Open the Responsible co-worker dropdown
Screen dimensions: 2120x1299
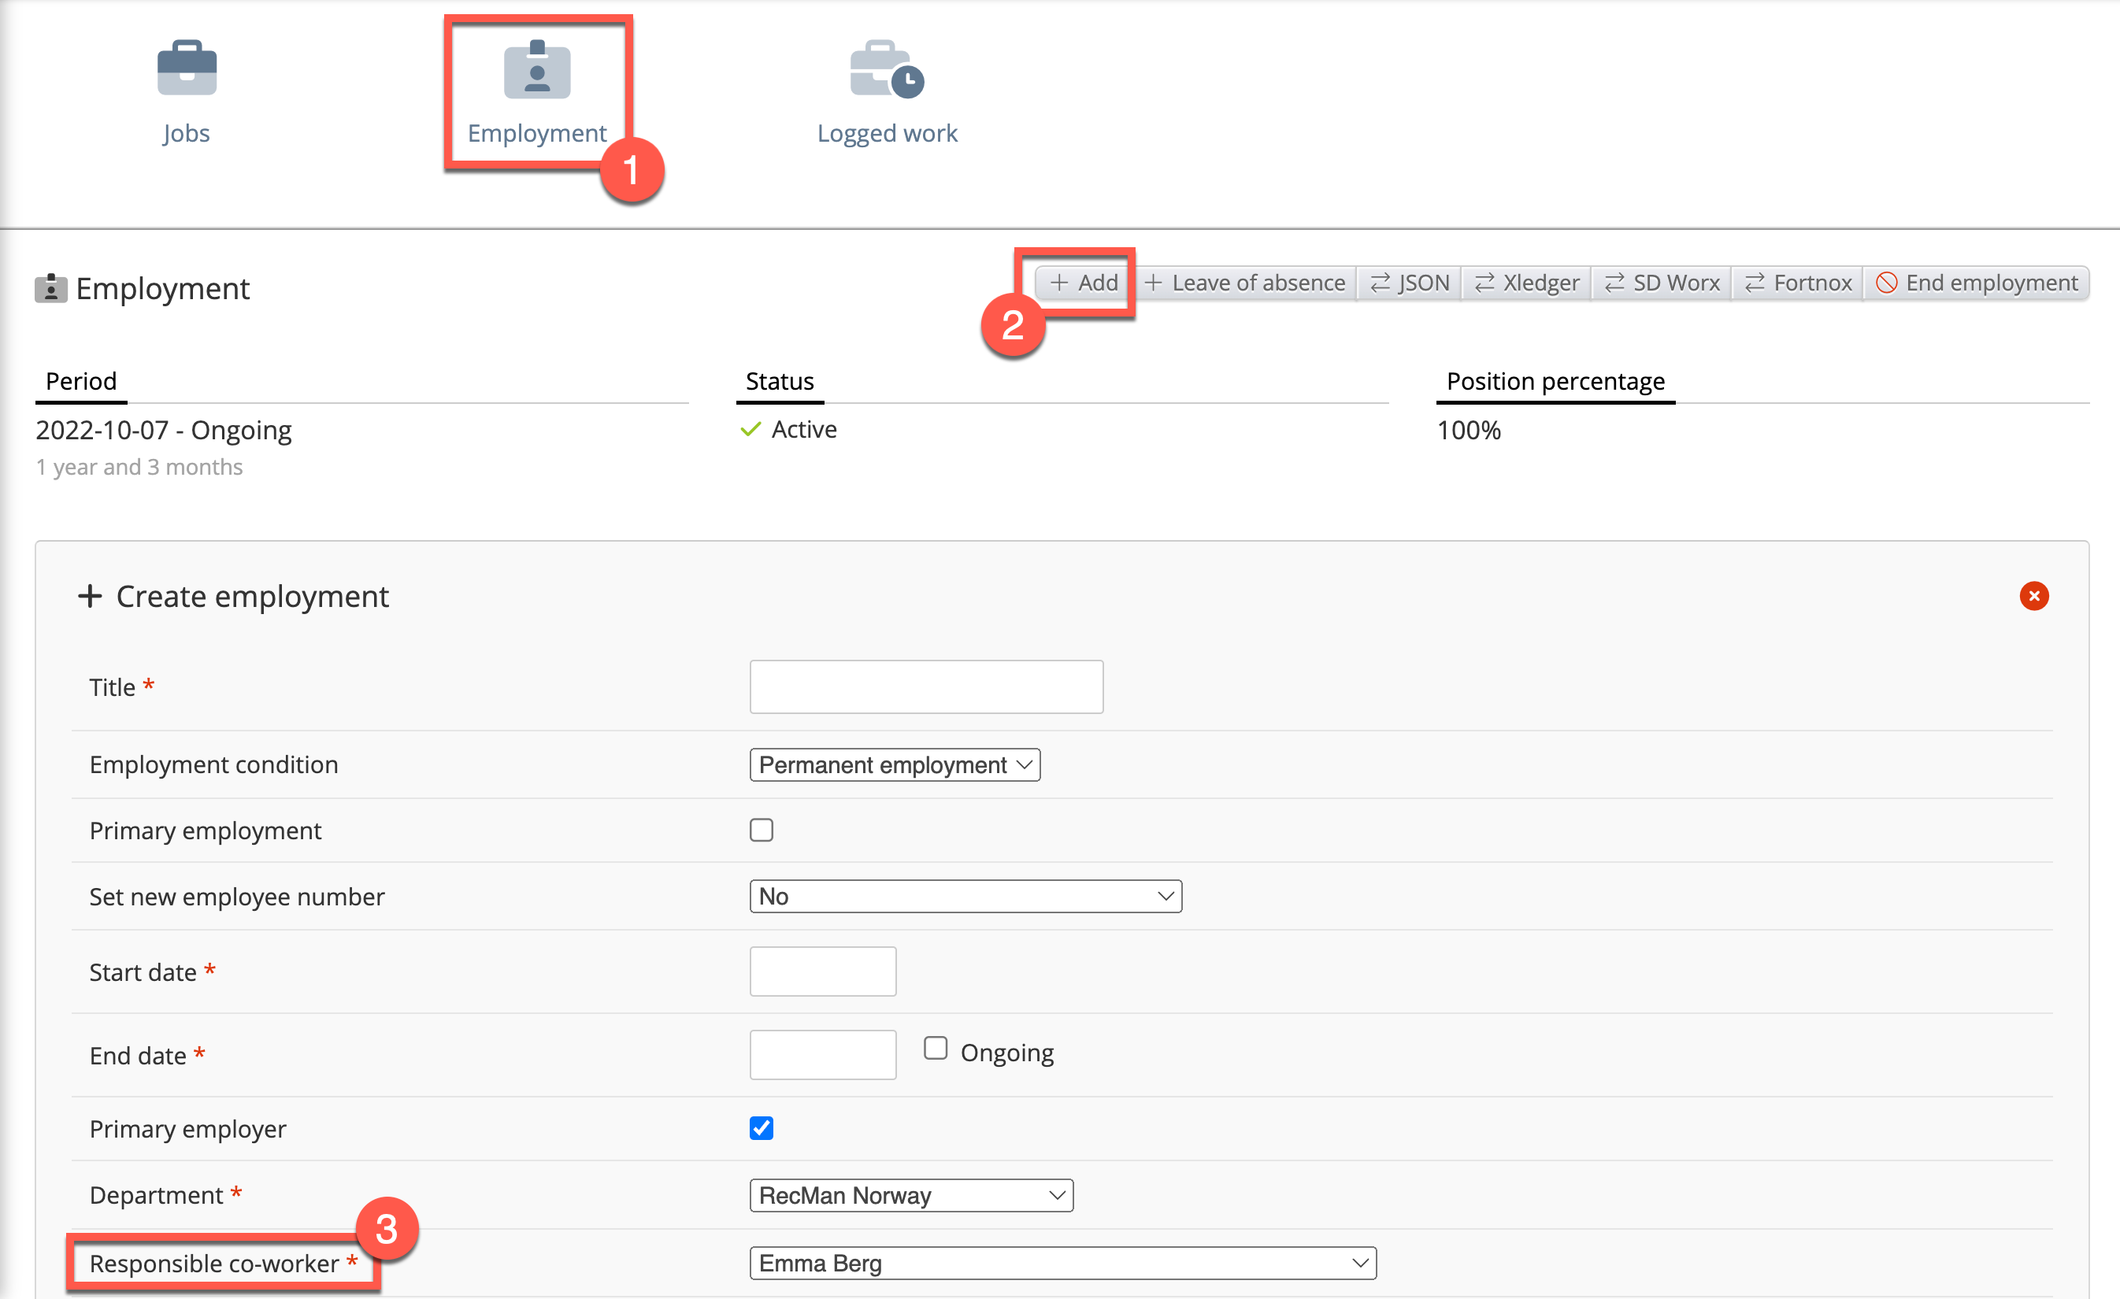click(1062, 1263)
